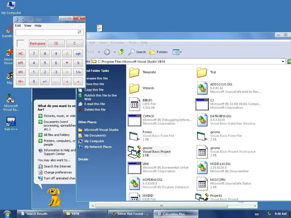Click Delete this file link
This screenshot has width=291, height=218.
[x=95, y=110]
